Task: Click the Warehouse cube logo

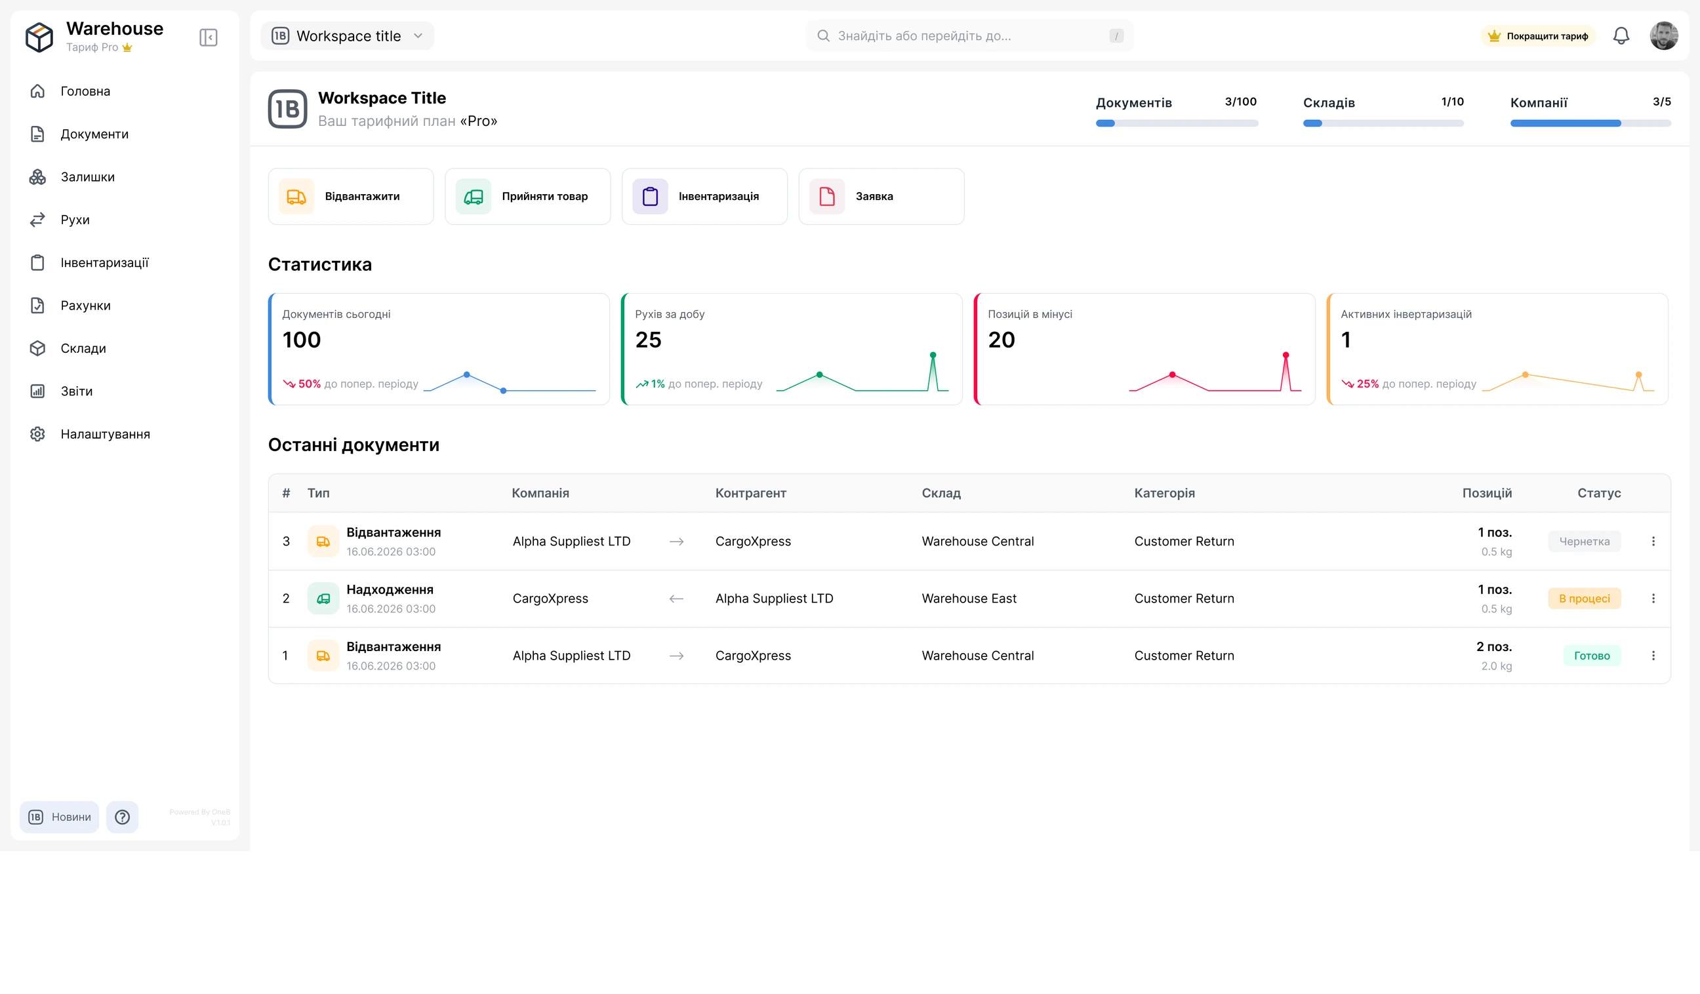Action: 39,37
